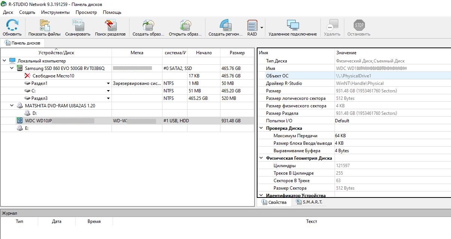451x239 pixels.
Task: Open the Просмотр menu
Action: [x=86, y=12]
